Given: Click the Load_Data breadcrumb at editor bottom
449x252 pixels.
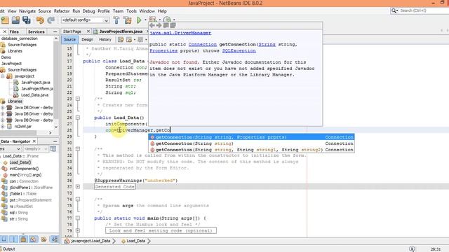Looking at the screenshot, I should [135, 241].
